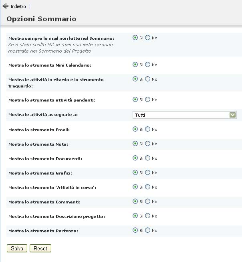Choose No for overdue activities and milestone tool

[148, 79]
